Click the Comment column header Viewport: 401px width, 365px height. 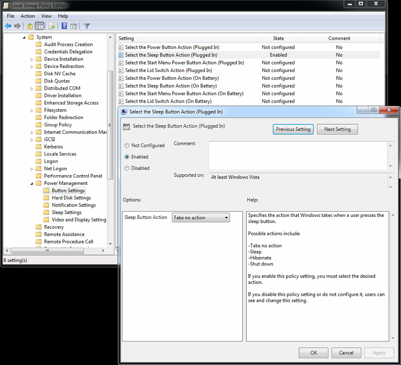339,38
